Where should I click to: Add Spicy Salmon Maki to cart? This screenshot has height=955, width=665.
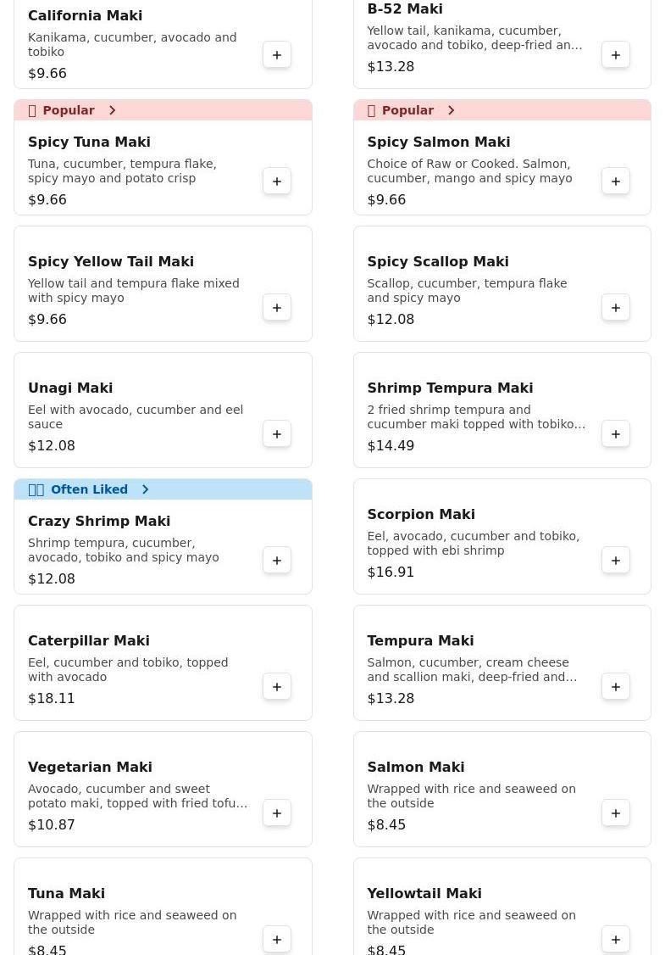(x=616, y=182)
